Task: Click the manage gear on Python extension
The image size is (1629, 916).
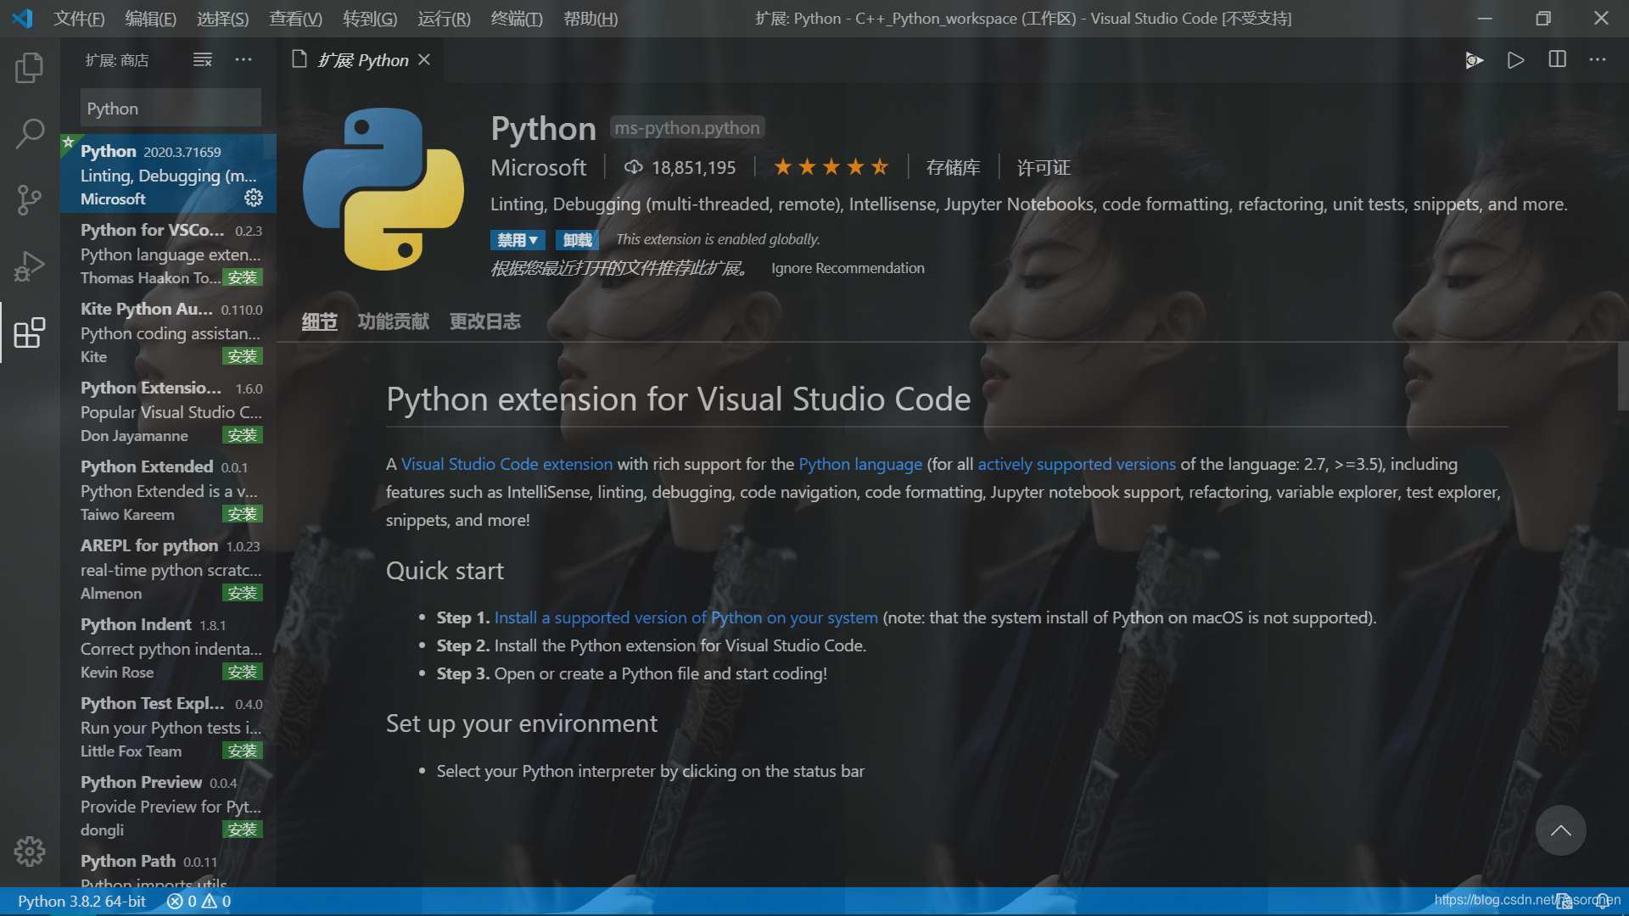Action: point(254,198)
